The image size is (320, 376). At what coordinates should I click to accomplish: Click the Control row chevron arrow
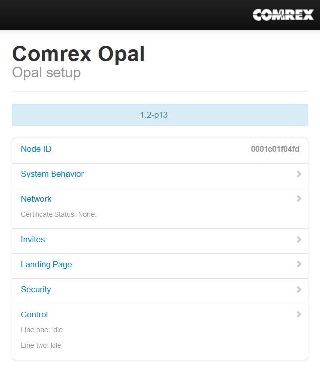(299, 314)
